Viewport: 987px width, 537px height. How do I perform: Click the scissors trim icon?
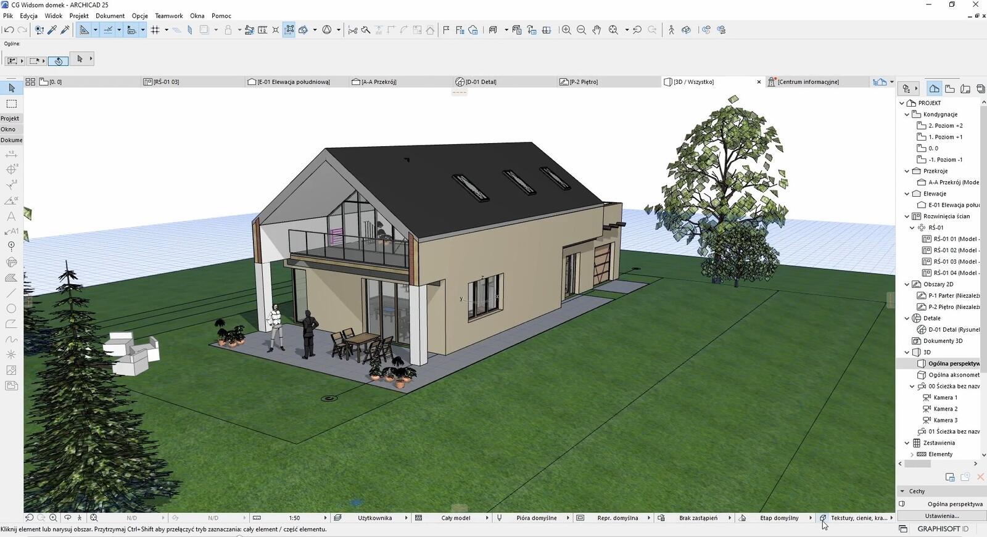(x=353, y=30)
